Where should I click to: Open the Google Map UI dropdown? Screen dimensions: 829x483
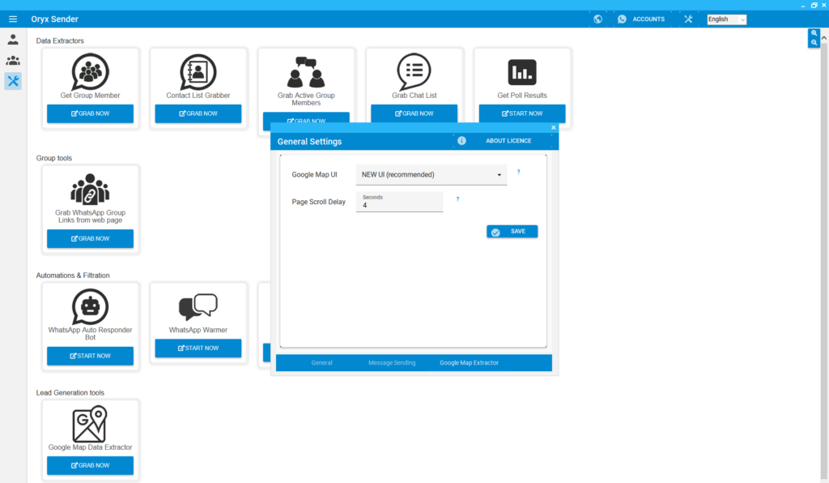pos(432,174)
